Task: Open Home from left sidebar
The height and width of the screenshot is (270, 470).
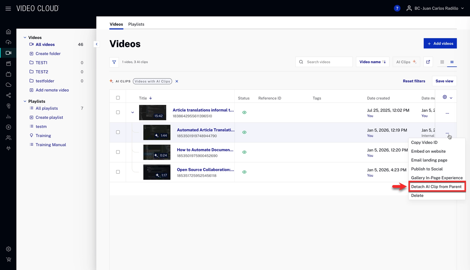Action: (8, 32)
